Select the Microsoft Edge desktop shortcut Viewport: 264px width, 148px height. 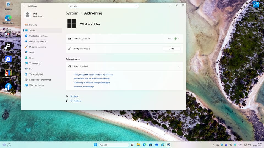pos(8,19)
